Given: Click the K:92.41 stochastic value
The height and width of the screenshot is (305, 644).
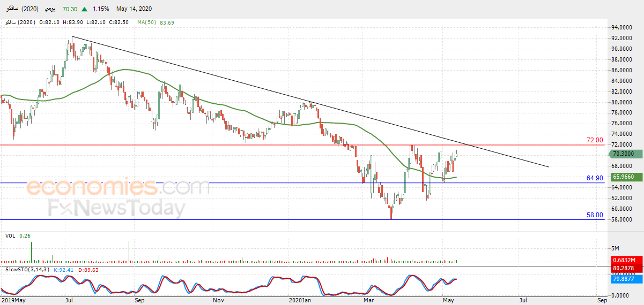Looking at the screenshot, I should tap(64, 269).
